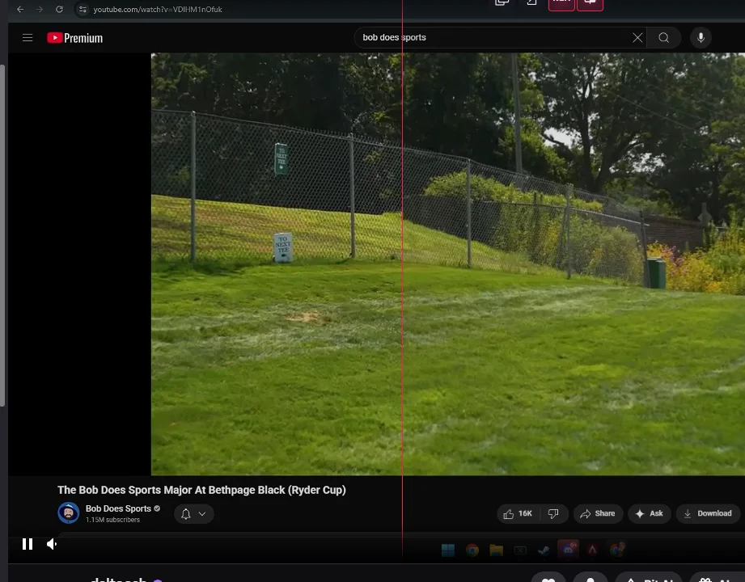Open Apex Legends from the taskbar

click(592, 550)
